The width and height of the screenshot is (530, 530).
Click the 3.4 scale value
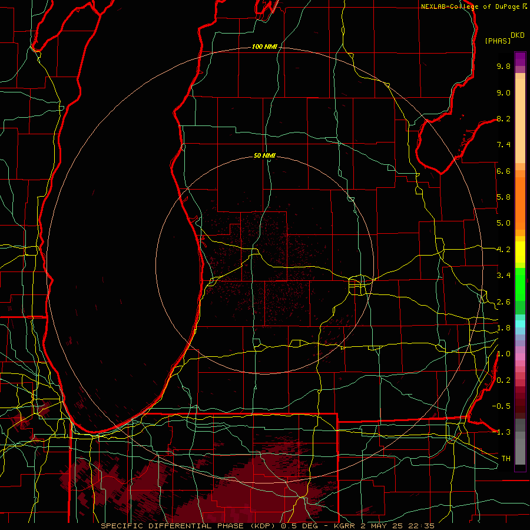503,276
